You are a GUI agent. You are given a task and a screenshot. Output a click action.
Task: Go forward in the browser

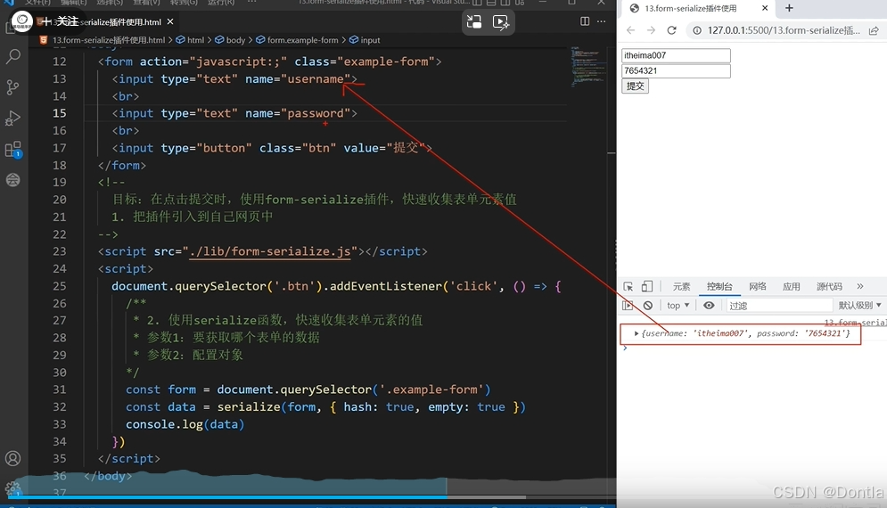(651, 30)
